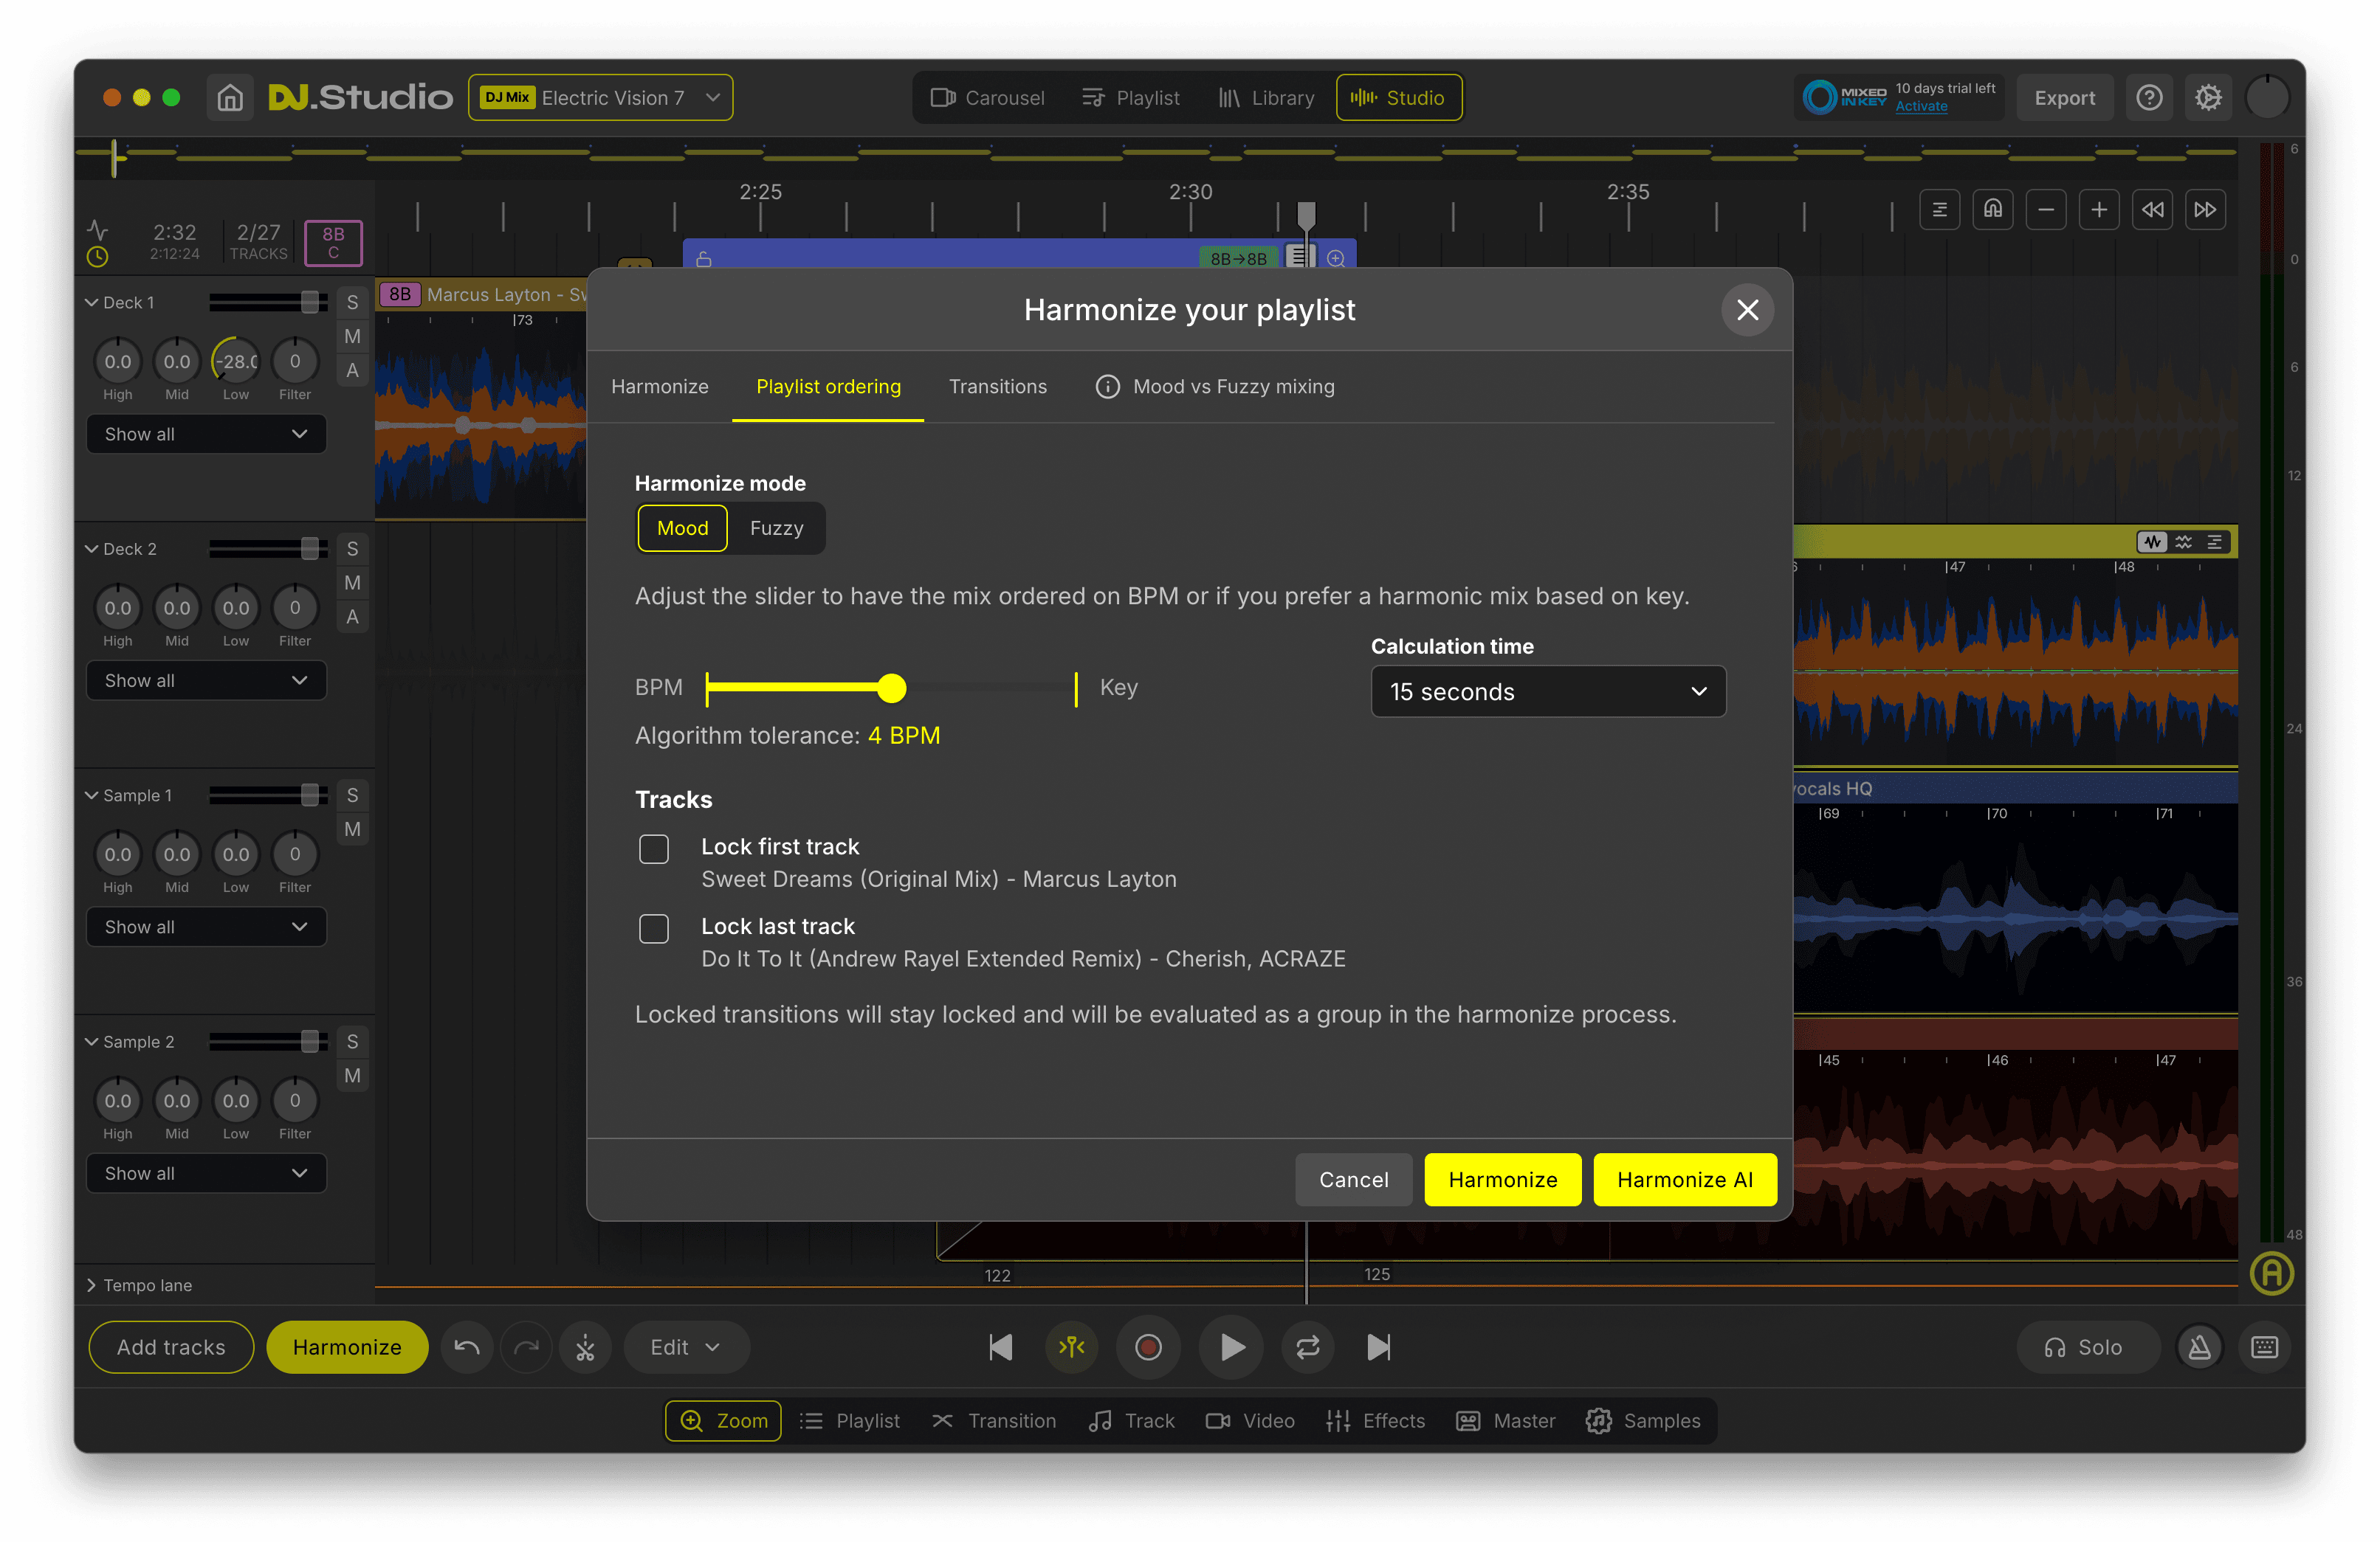2380x1542 pixels.
Task: Open the Samples bottom tab
Action: point(1643,1420)
